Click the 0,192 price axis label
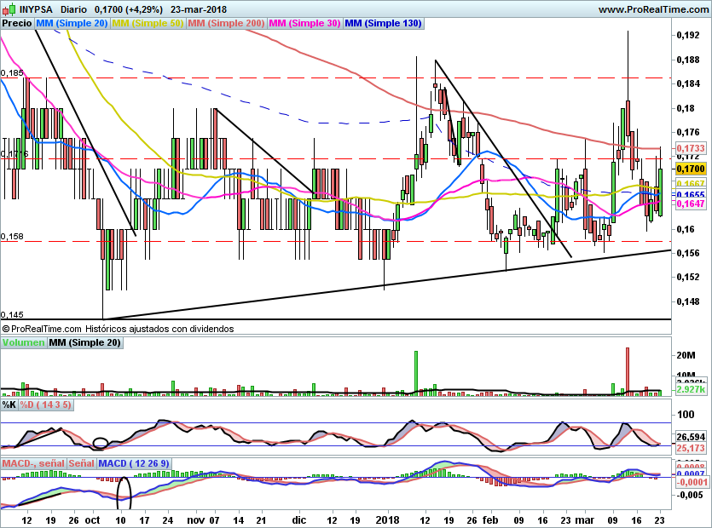 [687, 35]
